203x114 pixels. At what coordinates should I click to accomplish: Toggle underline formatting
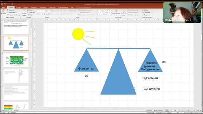pos(42,14)
